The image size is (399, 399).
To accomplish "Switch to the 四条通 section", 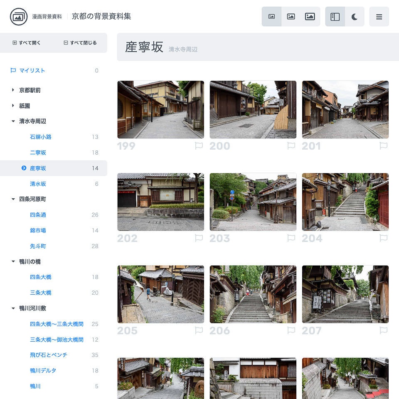I will tap(38, 215).
